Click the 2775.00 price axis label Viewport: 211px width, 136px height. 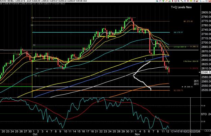(206, 21)
